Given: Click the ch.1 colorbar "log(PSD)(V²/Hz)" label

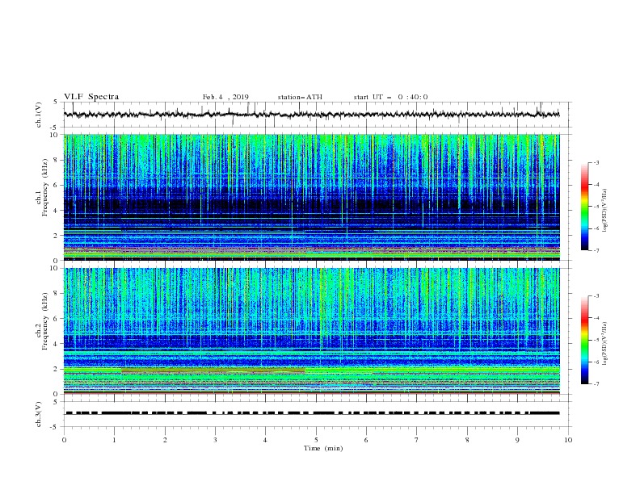Looking at the screenshot, I should [604, 211].
